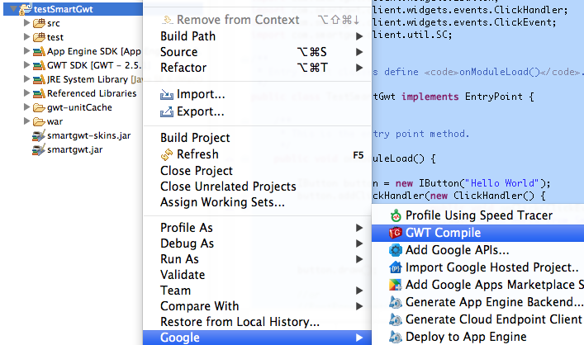Click the src source folder icon
584x345 pixels.
[x=39, y=23]
